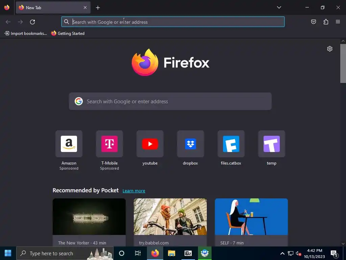The height and width of the screenshot is (260, 346).
Task: Open Task View in taskbar
Action: click(x=138, y=253)
